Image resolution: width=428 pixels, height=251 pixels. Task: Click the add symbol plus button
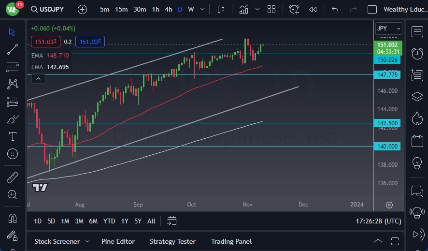click(x=82, y=9)
